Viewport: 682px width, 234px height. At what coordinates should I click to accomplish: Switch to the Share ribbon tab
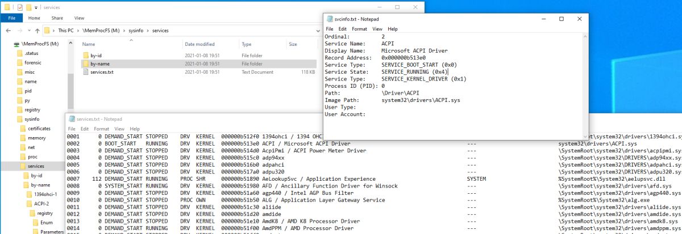(57, 18)
